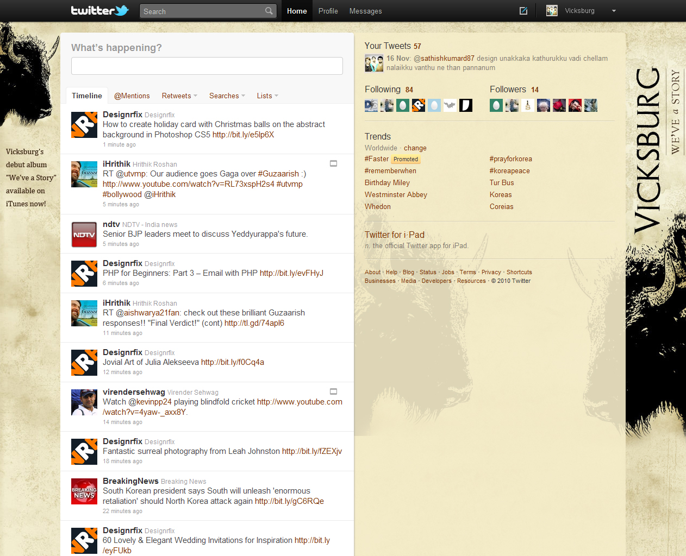This screenshot has height=556, width=686.
Task: Open the Westminster Abbey trend
Action: (x=396, y=195)
